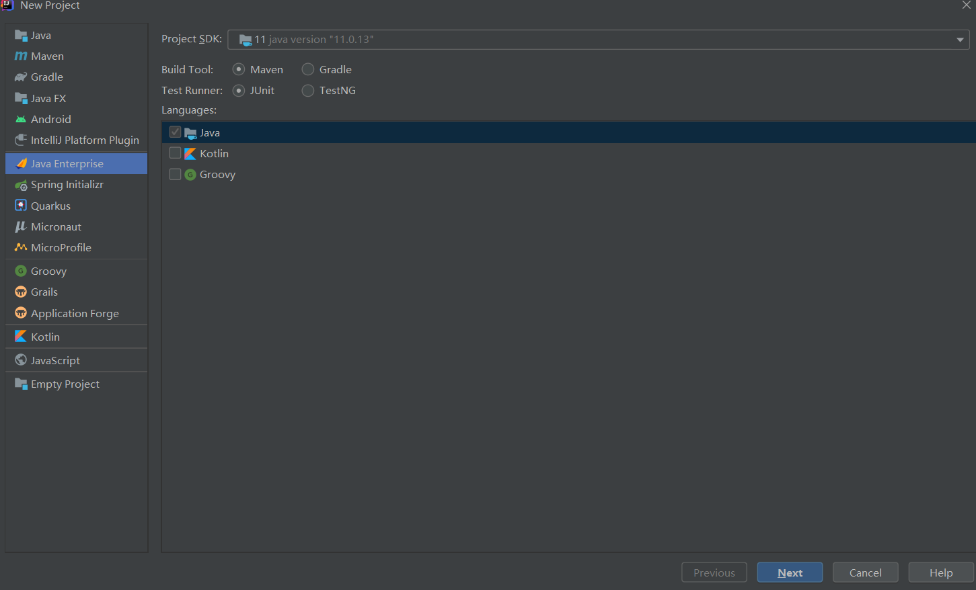Click the Gradle elephant icon
This screenshot has height=590, width=976.
[21, 77]
